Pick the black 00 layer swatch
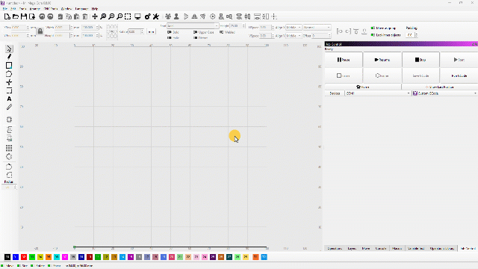 tap(7, 257)
